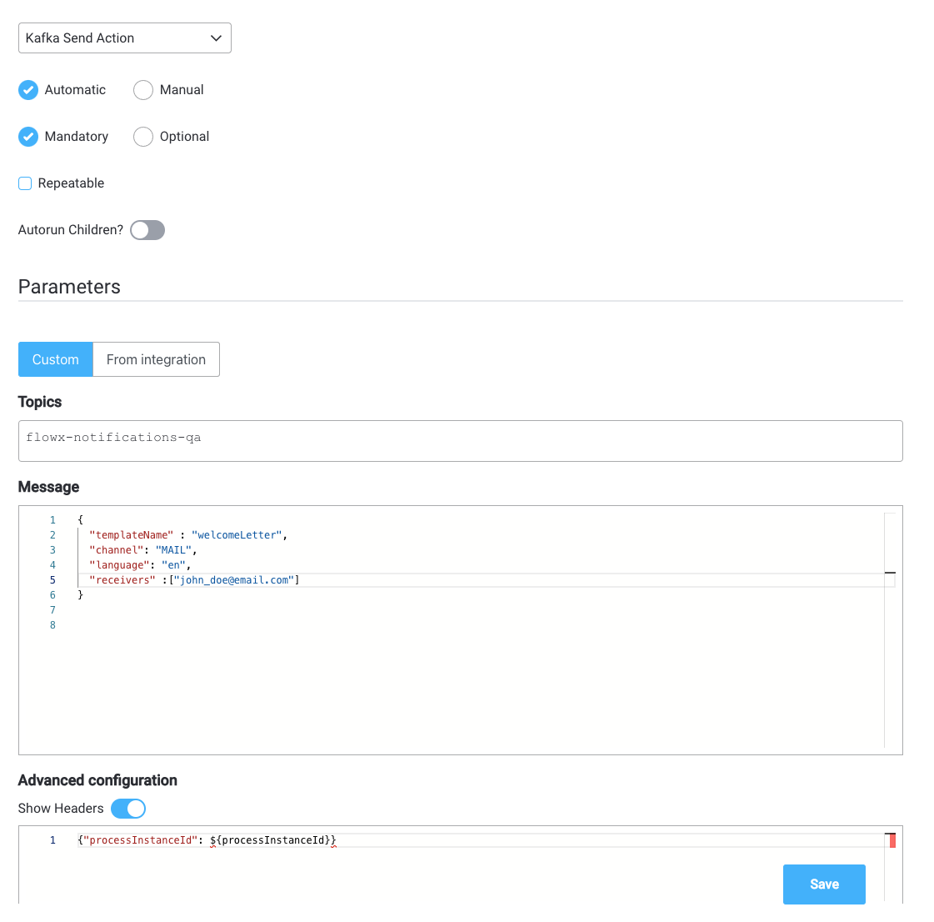Click the Message editor scrollbar track

(890, 630)
